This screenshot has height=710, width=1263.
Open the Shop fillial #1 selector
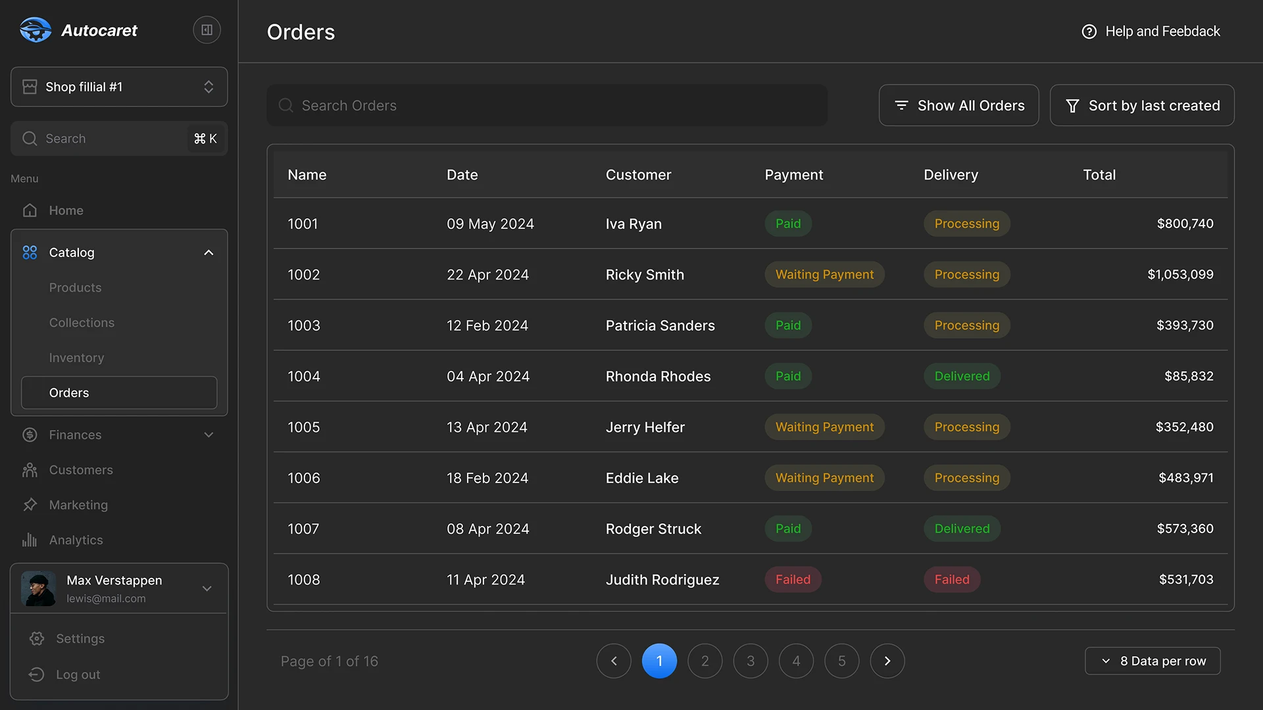tap(118, 86)
